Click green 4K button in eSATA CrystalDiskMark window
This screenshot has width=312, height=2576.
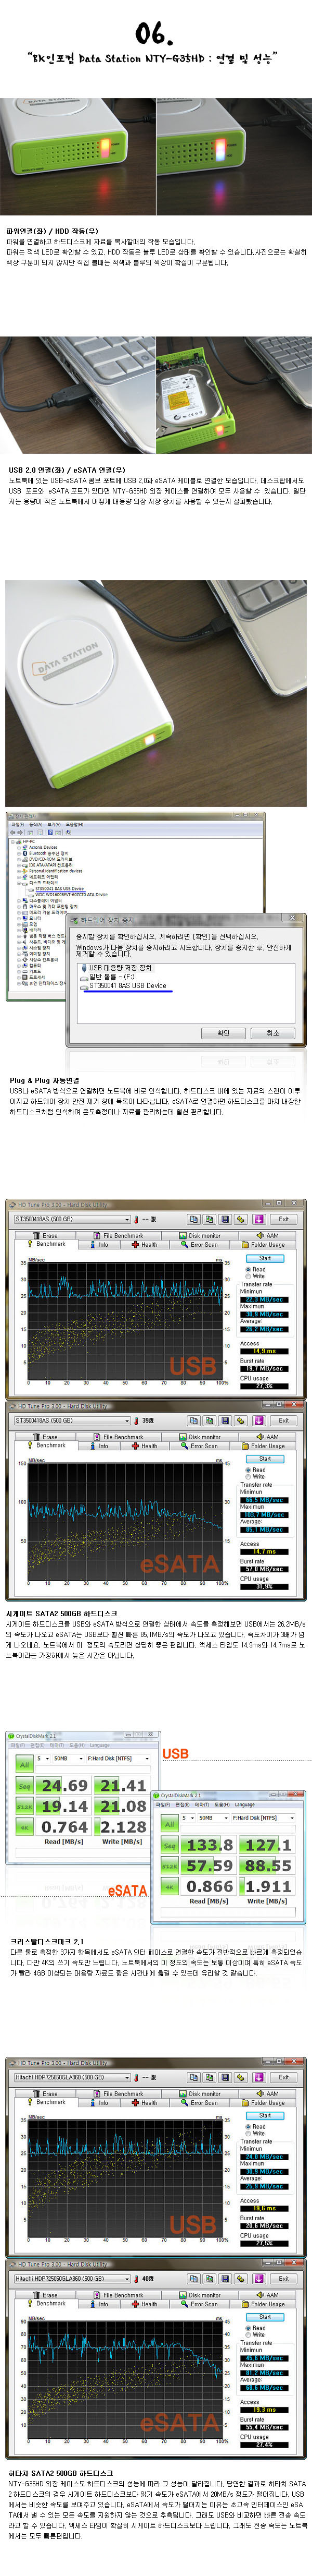tap(170, 1887)
